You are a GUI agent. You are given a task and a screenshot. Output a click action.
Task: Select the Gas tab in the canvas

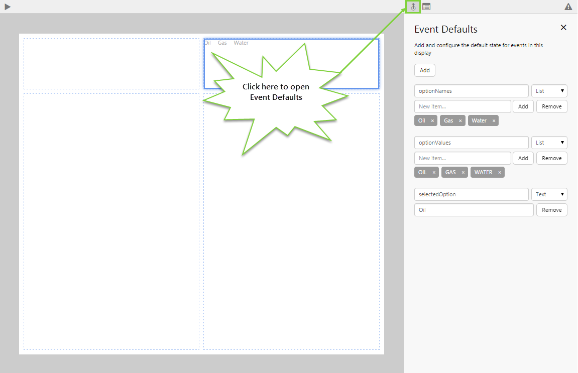[222, 43]
